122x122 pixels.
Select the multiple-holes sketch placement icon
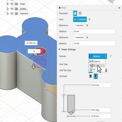[80, 13]
